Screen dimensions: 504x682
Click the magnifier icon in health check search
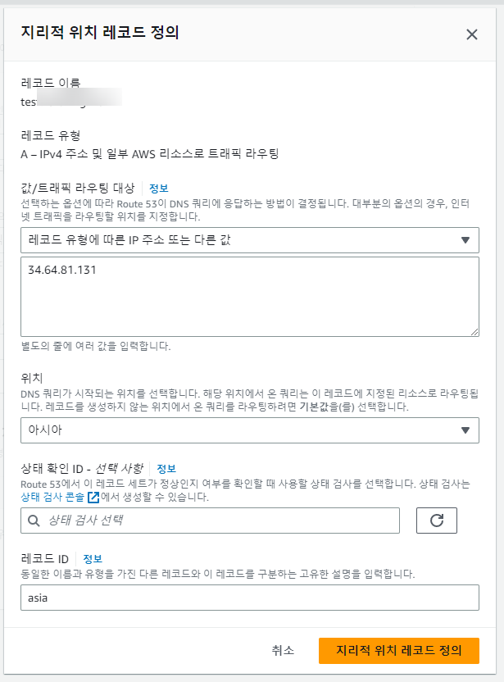pos(34,521)
